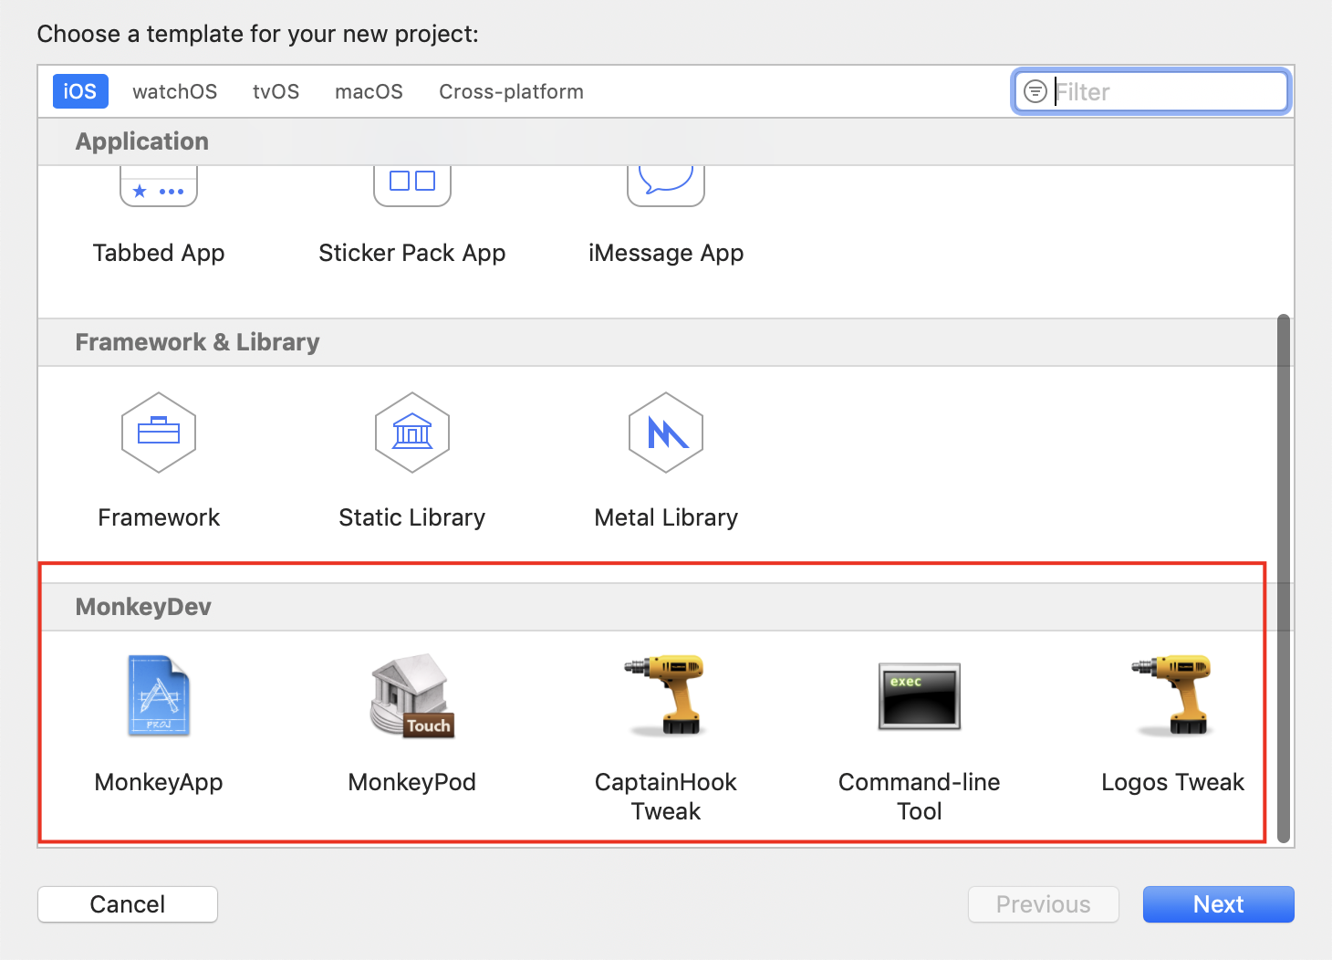Click the MonkeyPod label
1332x960 pixels.
click(412, 782)
